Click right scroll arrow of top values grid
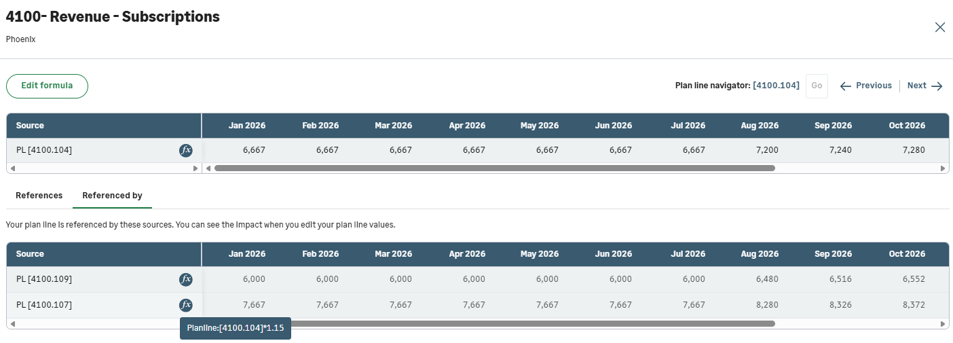The height and width of the screenshot is (343, 953). pos(942,168)
